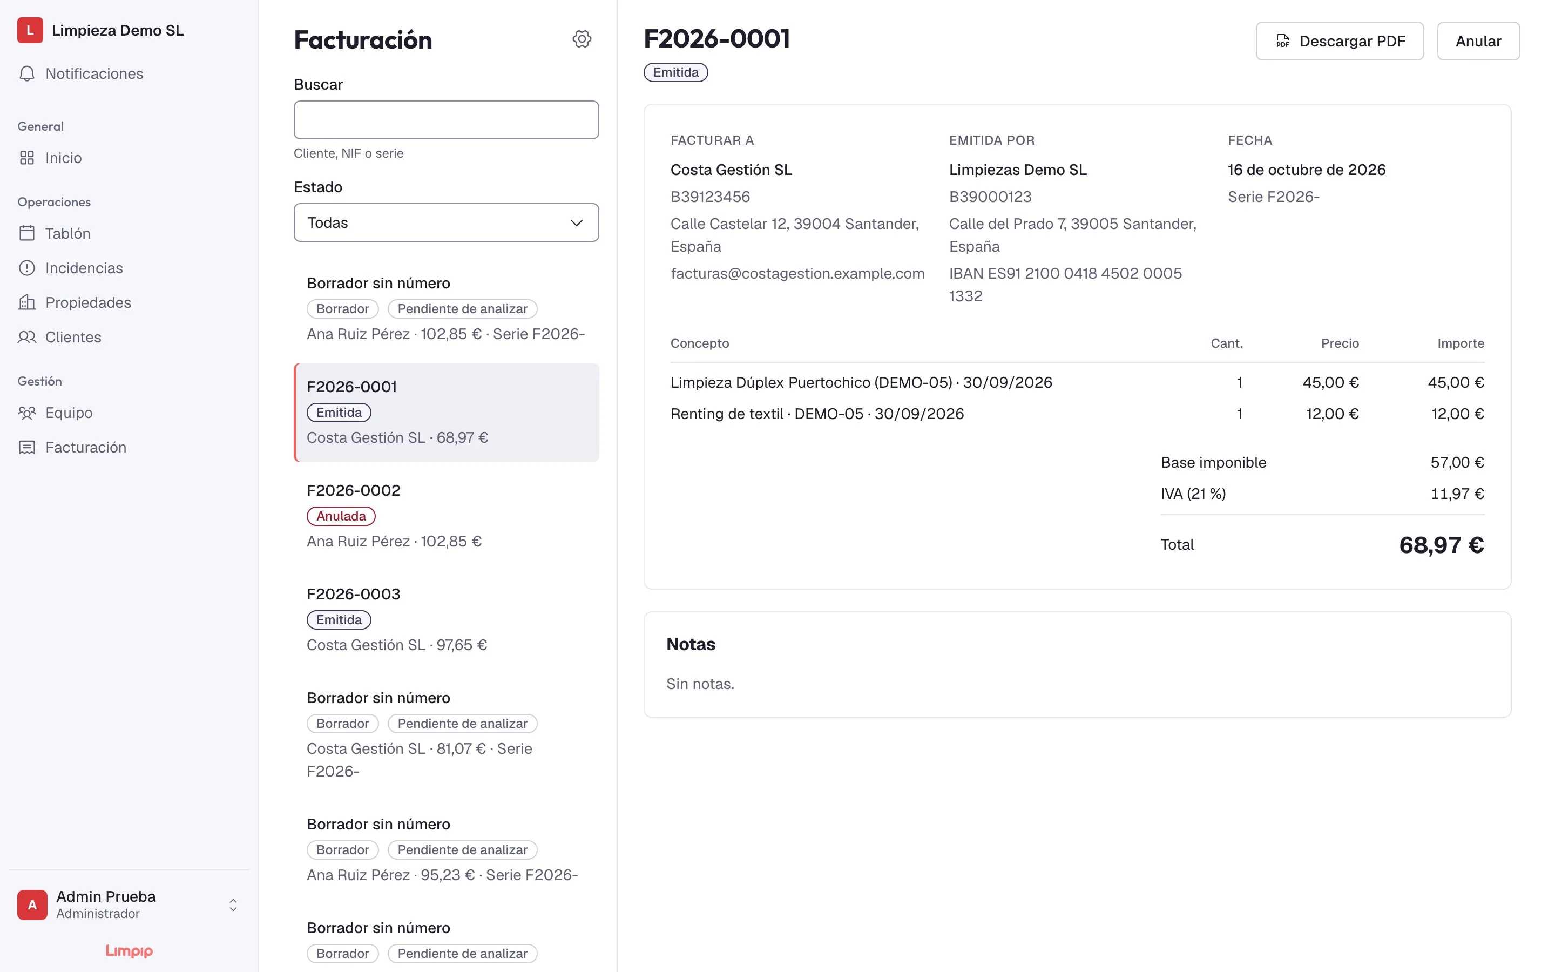
Task: Click the Propiedades building icon
Action: [x=27, y=302]
